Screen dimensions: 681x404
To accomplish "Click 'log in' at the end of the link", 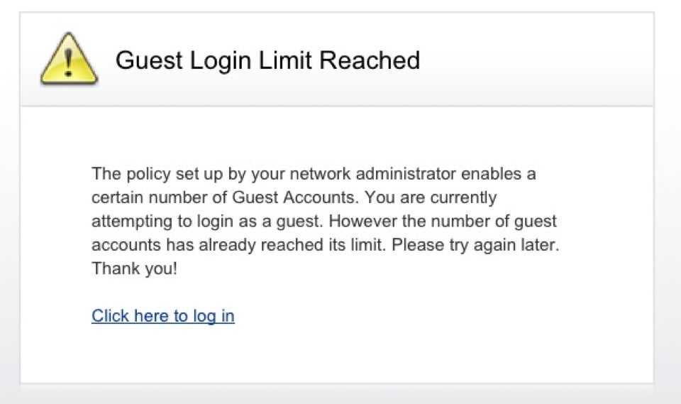I will click(214, 316).
